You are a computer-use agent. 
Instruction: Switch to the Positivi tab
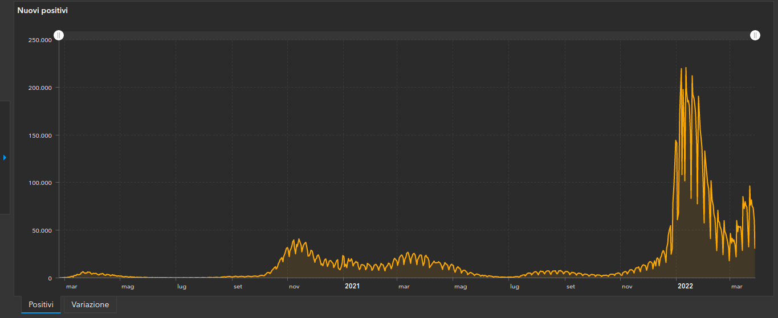tap(41, 304)
